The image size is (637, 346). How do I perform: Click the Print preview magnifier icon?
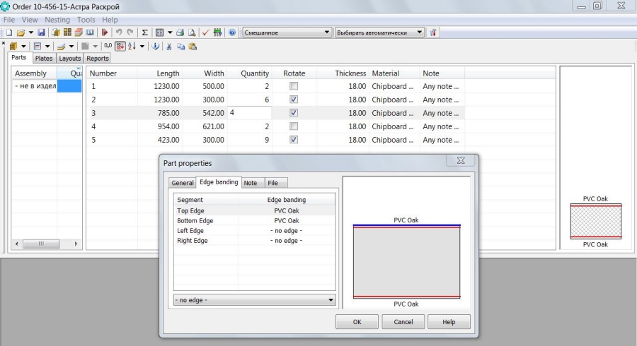pos(191,32)
